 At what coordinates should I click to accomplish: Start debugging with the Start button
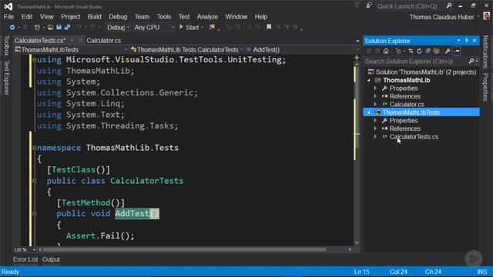click(x=189, y=28)
